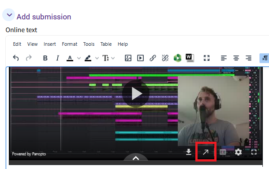
Task: Collapse the Add submission section chevron
Action: (x=9, y=15)
